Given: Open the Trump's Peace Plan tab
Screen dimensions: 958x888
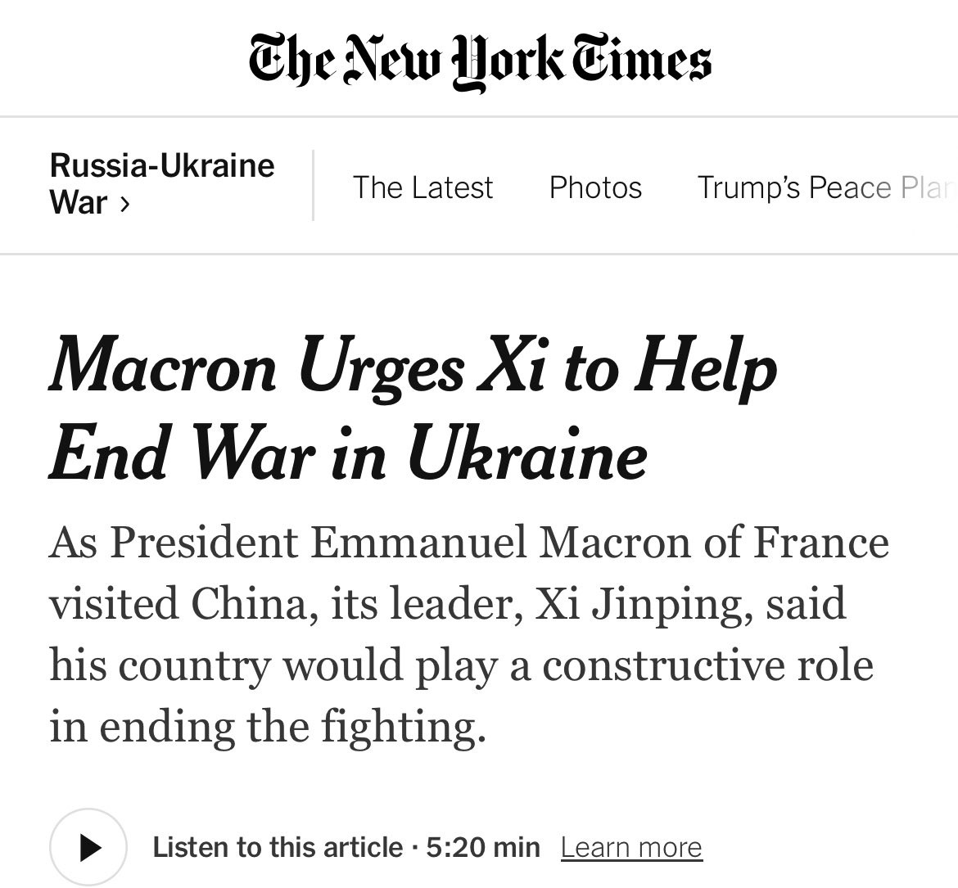Looking at the screenshot, I should click(x=827, y=187).
